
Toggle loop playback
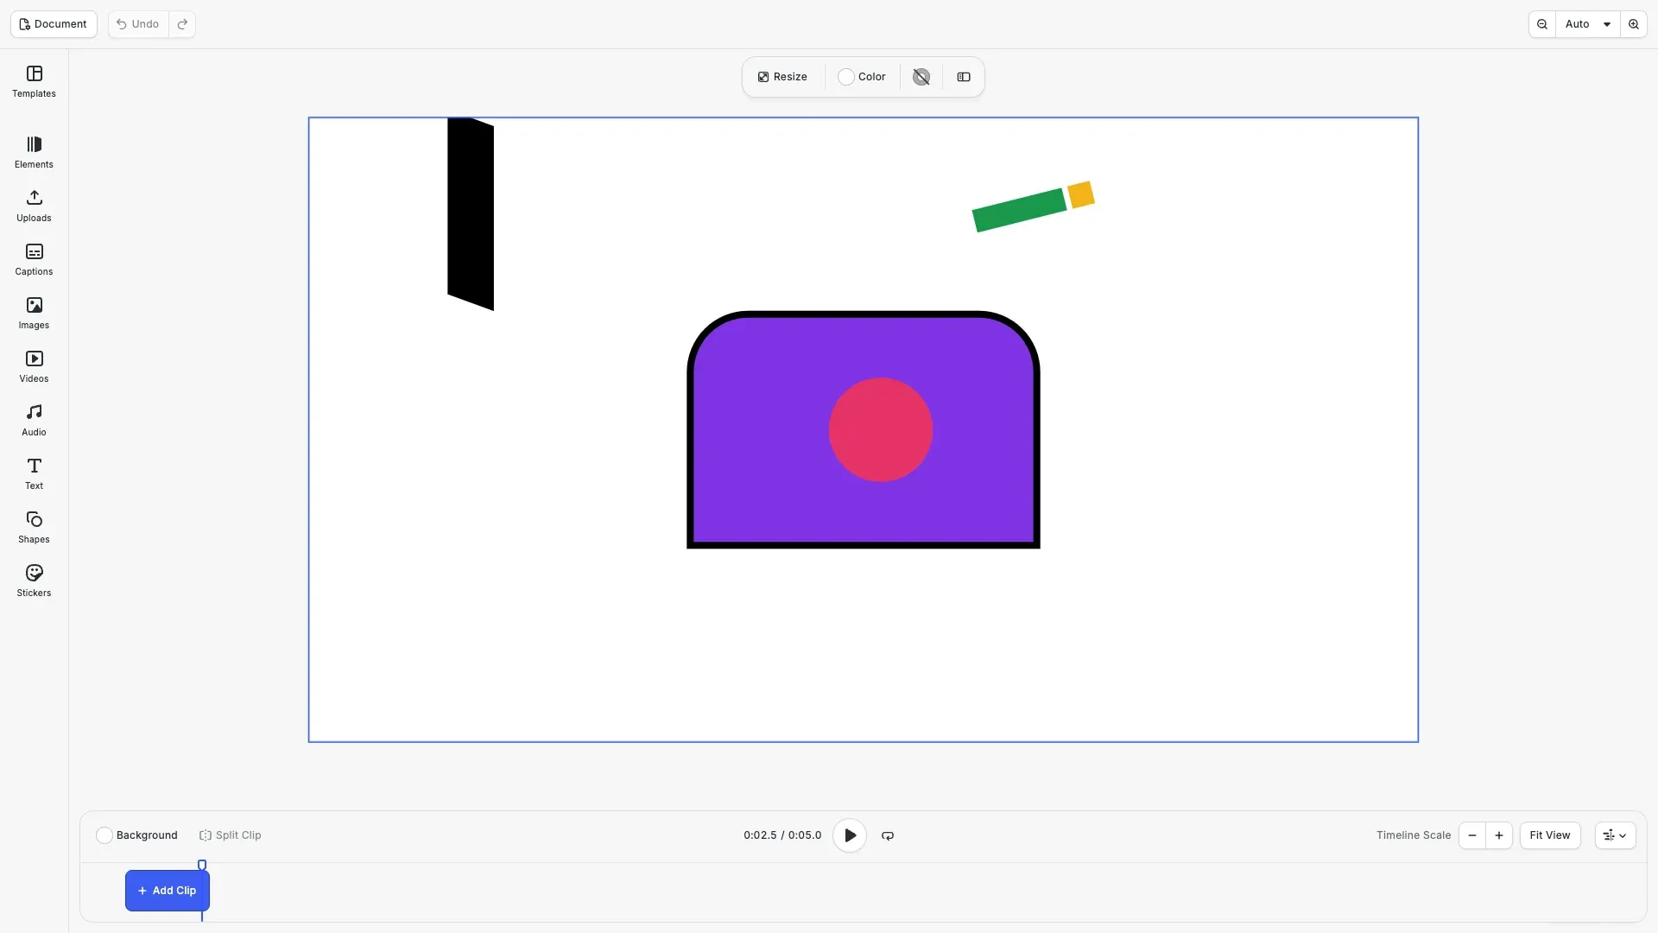[x=888, y=835]
